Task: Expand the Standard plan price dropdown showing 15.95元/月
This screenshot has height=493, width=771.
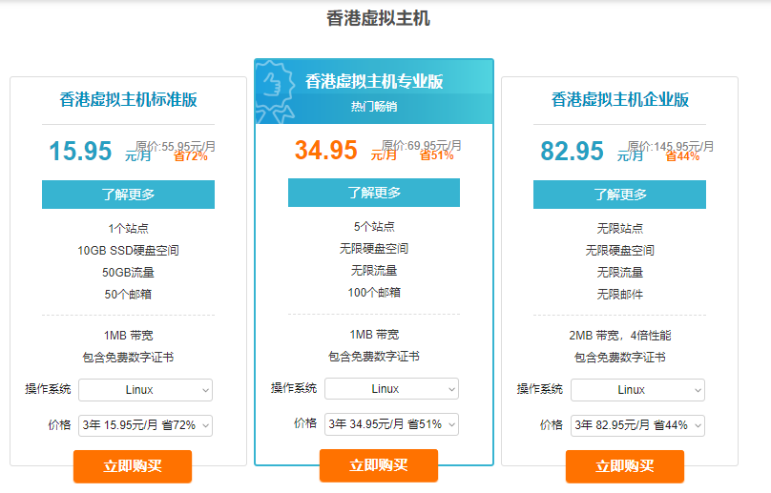Action: point(146,425)
